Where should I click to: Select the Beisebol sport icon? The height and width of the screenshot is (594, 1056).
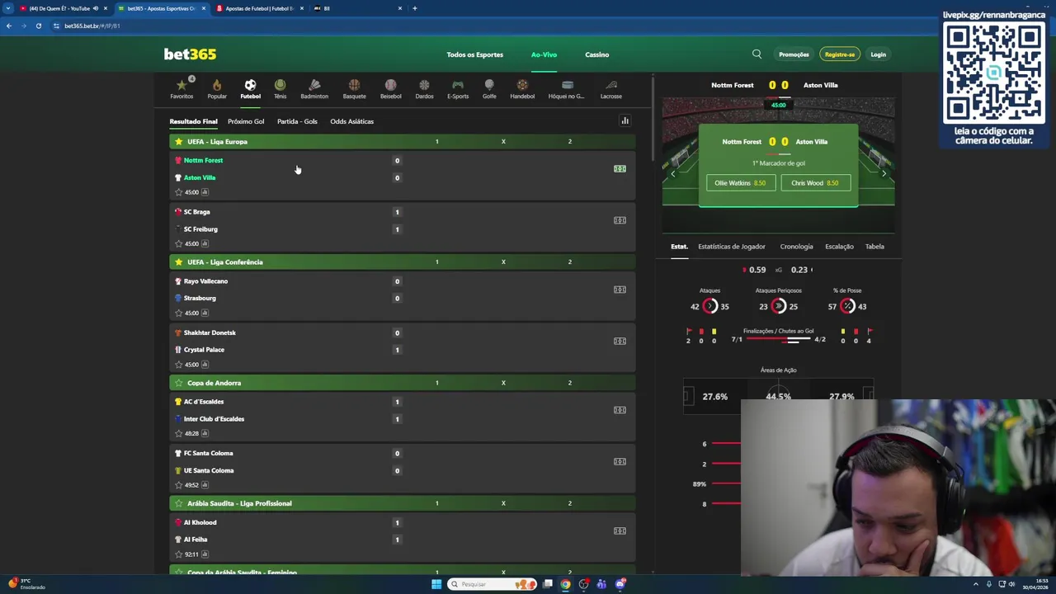390,89
